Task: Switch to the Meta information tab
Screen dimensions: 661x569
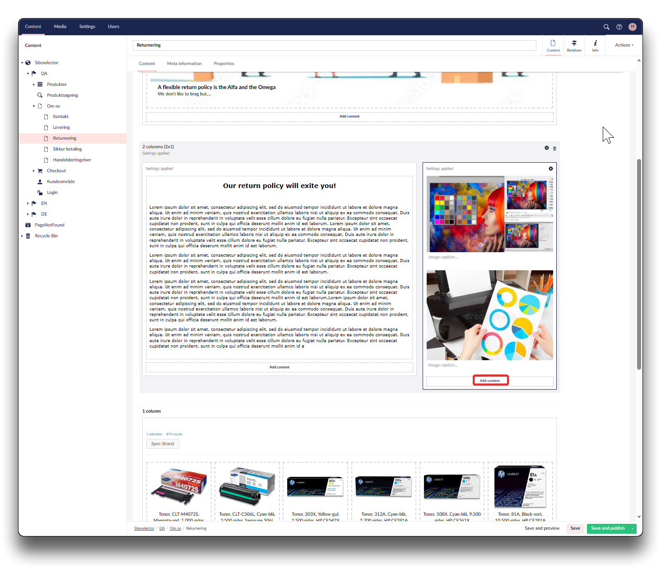Action: pos(184,64)
